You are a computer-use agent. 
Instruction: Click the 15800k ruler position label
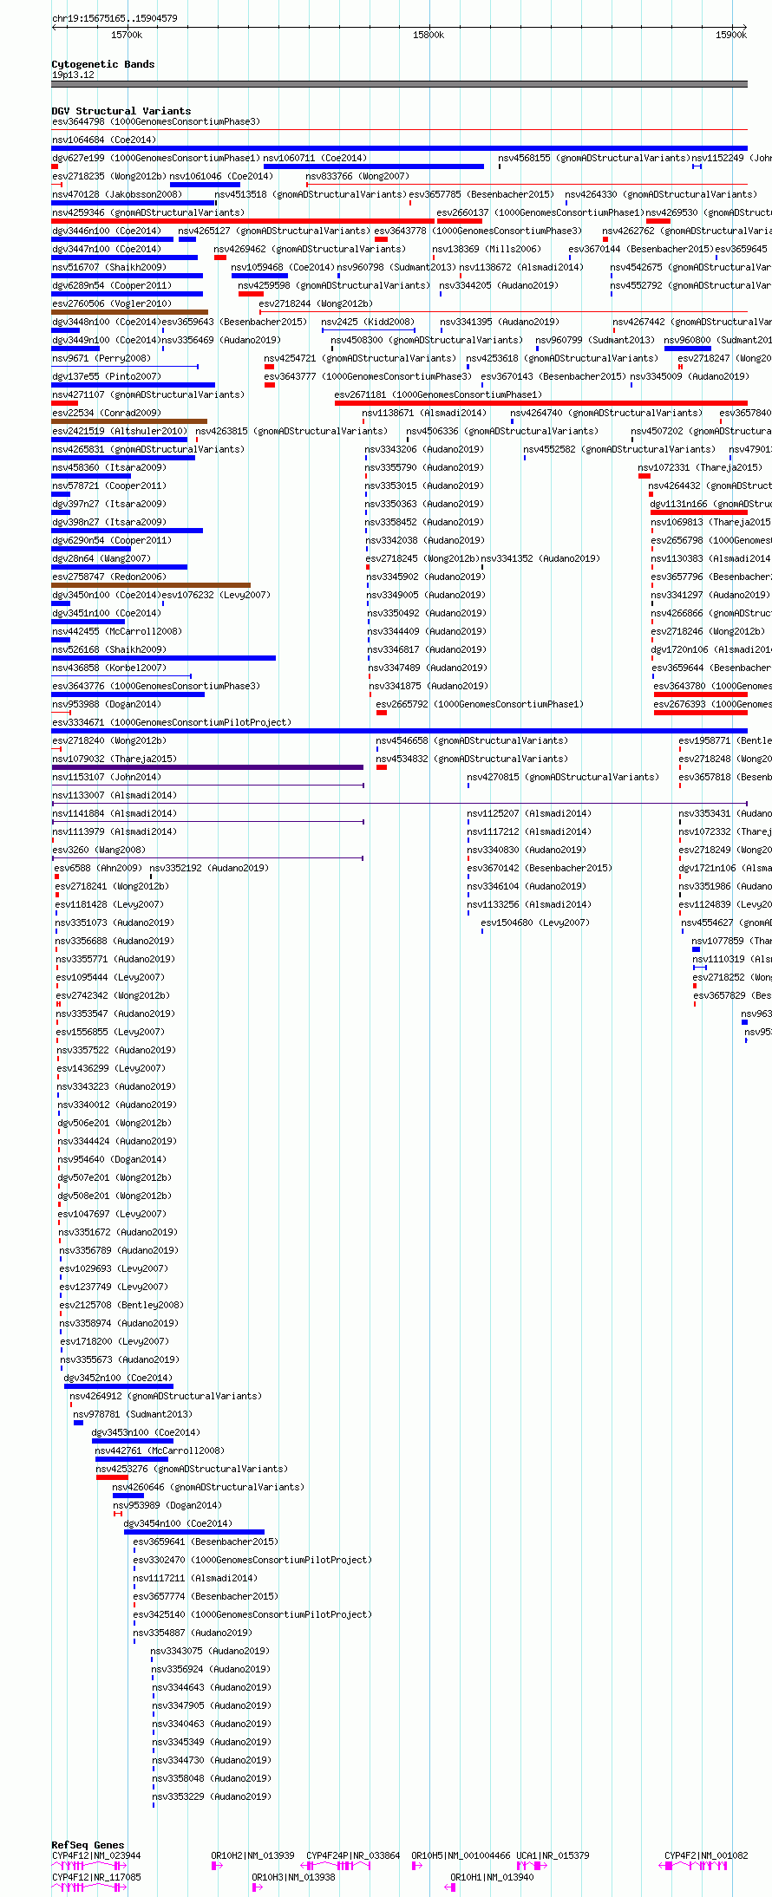[429, 35]
